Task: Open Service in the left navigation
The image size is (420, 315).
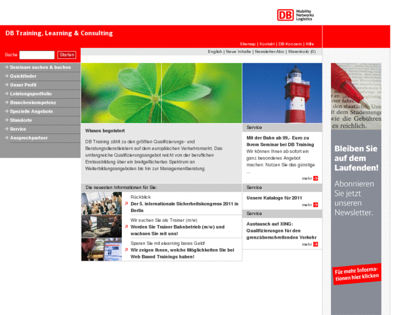Action: 18,129
